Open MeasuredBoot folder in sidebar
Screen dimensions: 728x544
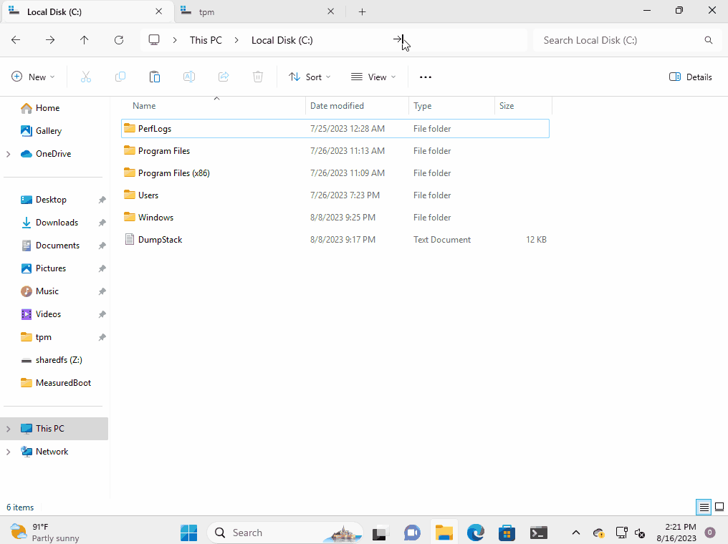coord(56,383)
